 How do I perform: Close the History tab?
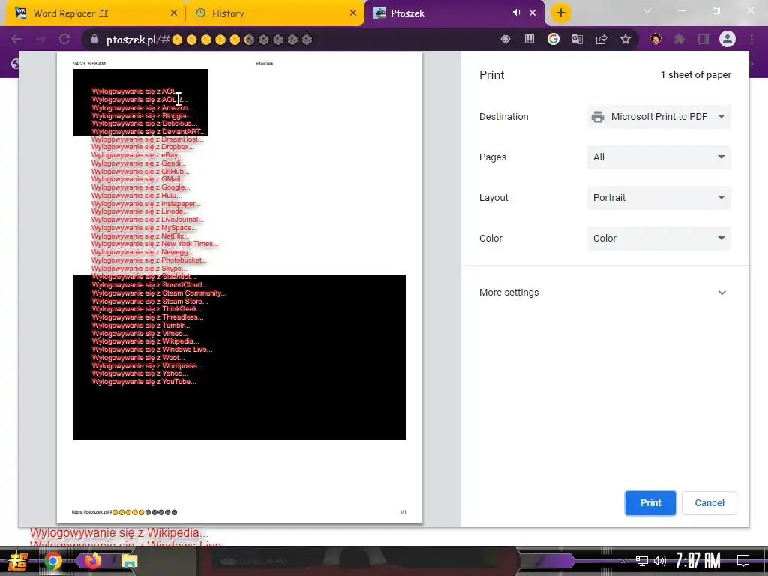click(353, 13)
